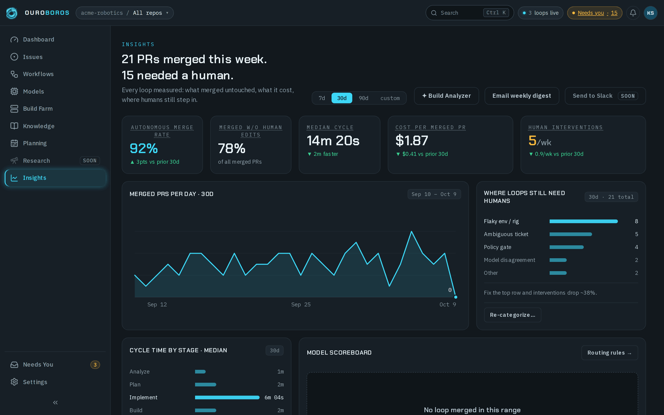
Task: Click the Ambiguous ticket row
Action: tap(561, 234)
